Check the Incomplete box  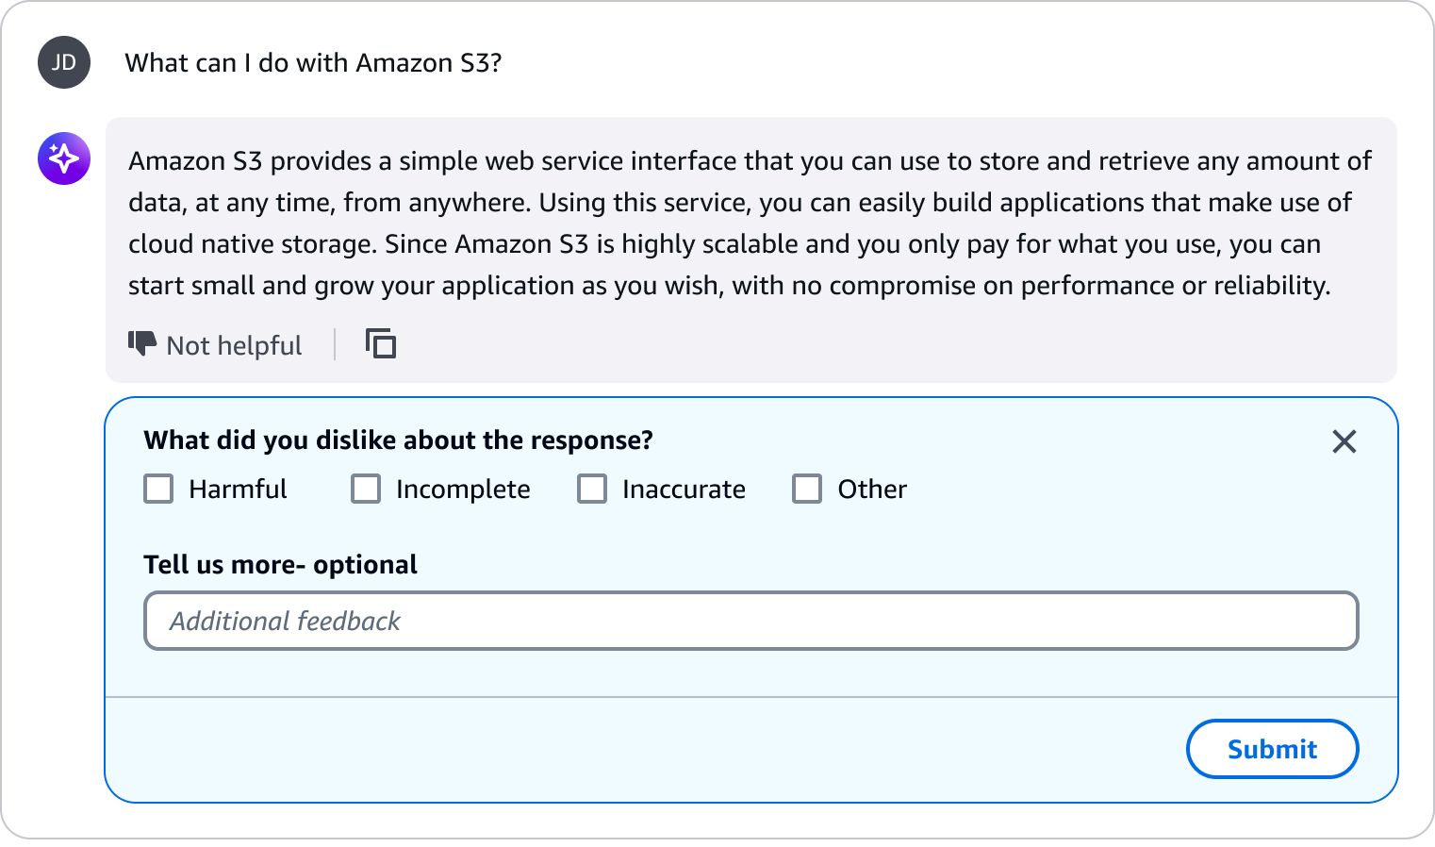(x=366, y=489)
